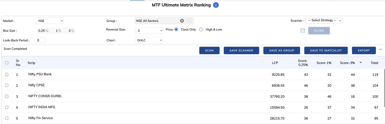Image resolution: width=385 pixels, height=124 pixels.
Task: Check the box for Nifty Fin Service
Action: click(6, 119)
